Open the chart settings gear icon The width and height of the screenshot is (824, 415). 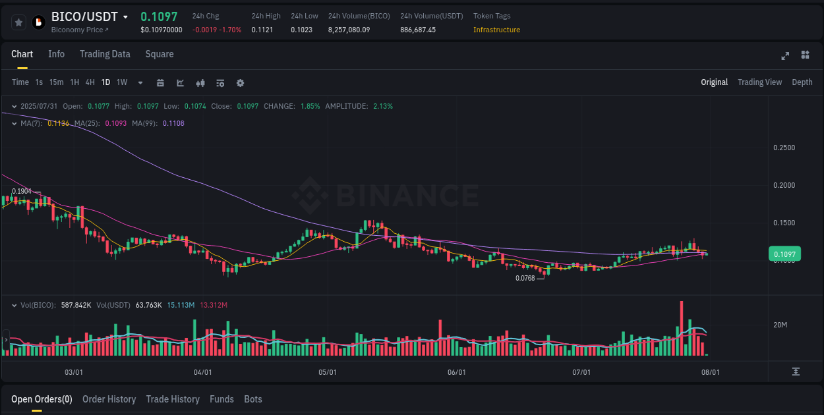coord(240,82)
